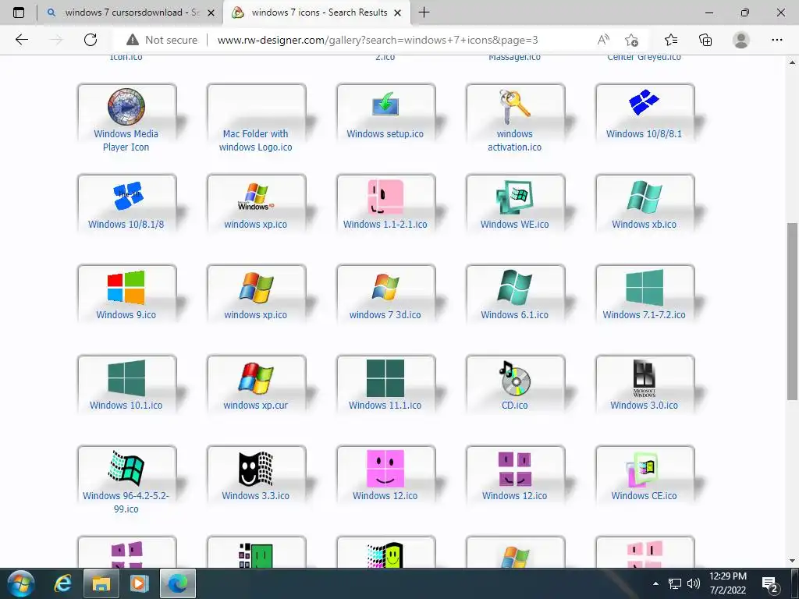Open the Windows WE.ico icon
Viewport: 799px width, 599px height.
[515, 197]
